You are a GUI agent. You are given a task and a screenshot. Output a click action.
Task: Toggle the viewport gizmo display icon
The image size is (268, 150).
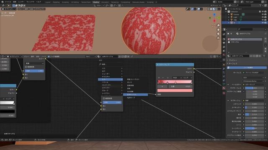pos(192,9)
